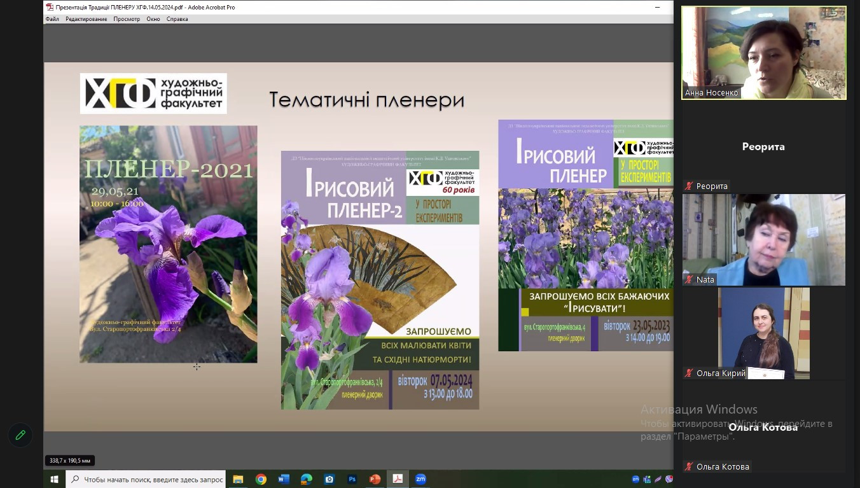Click the Microsoft Teams tray icon
The image size is (860, 488).
click(x=647, y=479)
